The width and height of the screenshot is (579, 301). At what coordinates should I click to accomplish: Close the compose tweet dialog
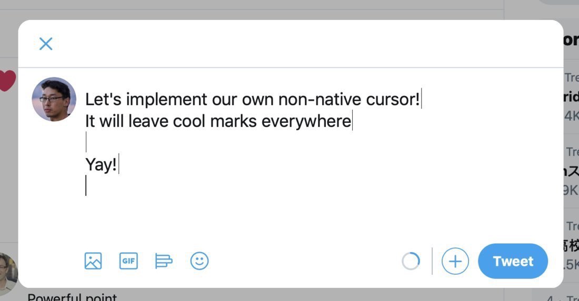pos(46,44)
